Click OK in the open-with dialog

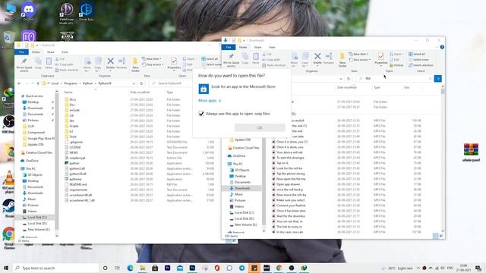260,127
